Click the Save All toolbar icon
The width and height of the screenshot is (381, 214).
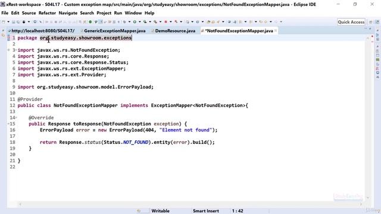click(18, 22)
